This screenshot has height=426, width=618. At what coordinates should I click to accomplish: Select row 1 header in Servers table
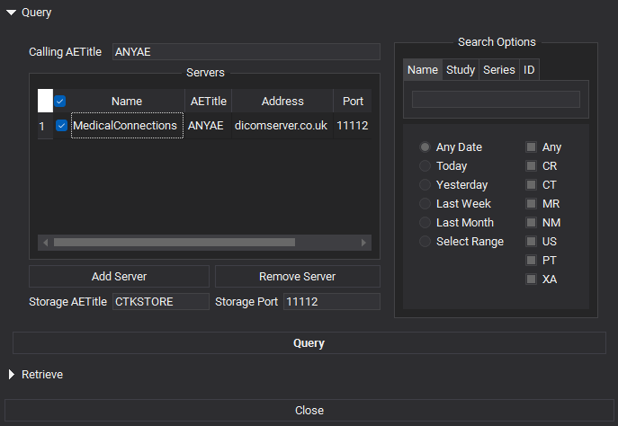[45, 126]
